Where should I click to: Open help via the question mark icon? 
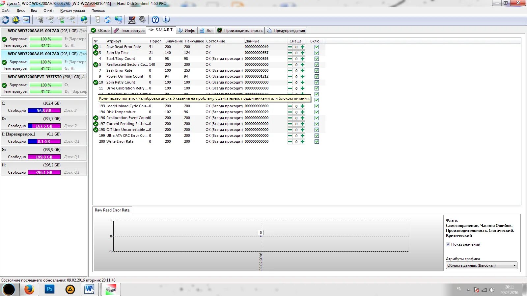pyautogui.click(x=155, y=20)
